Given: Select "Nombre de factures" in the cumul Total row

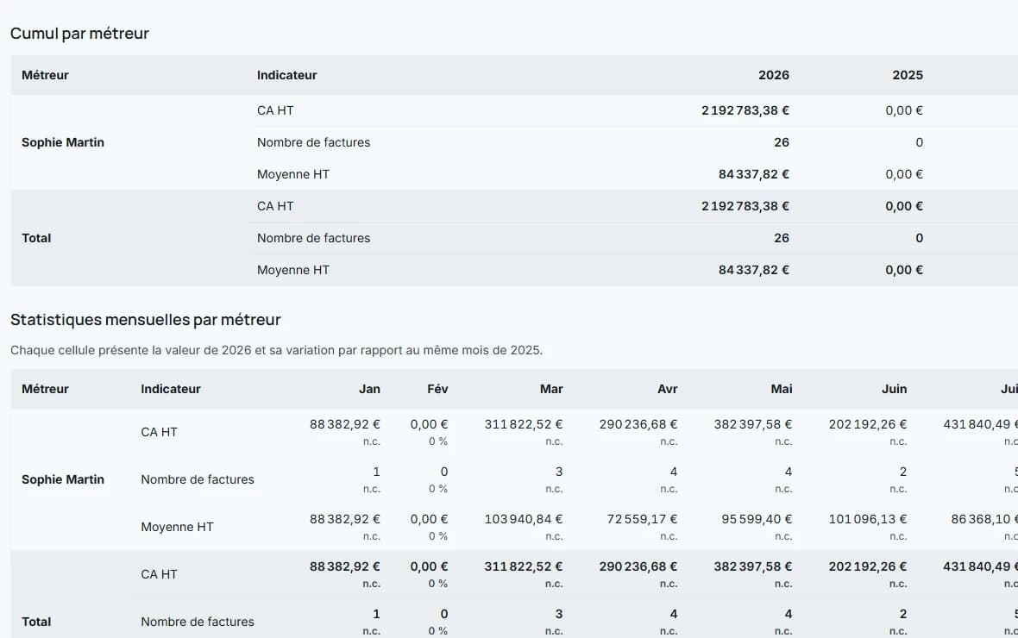Looking at the screenshot, I should tap(313, 238).
